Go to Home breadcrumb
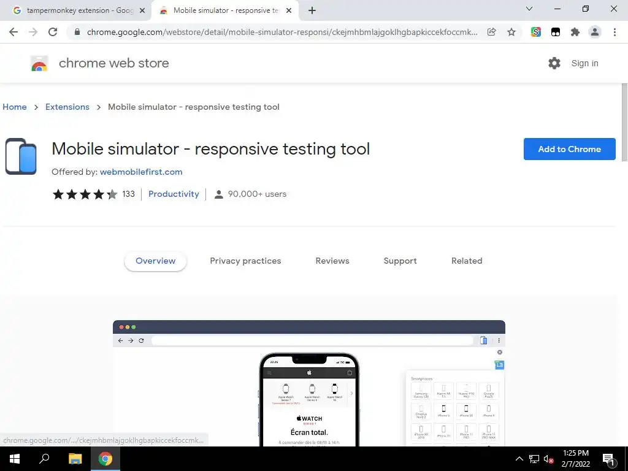 click(15, 107)
